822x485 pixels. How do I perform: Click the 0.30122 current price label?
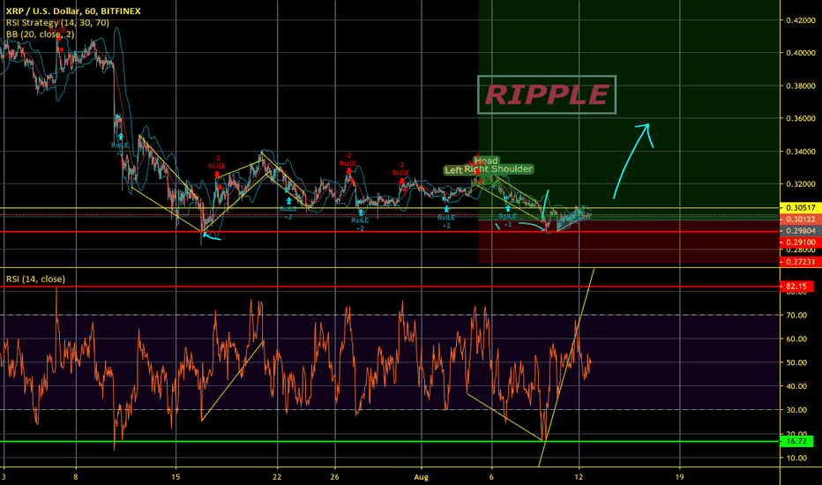pyautogui.click(x=801, y=220)
